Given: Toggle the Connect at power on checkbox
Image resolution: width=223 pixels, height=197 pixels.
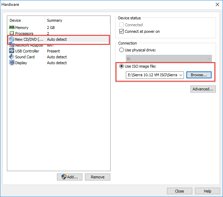Looking at the screenshot, I should click(x=121, y=31).
